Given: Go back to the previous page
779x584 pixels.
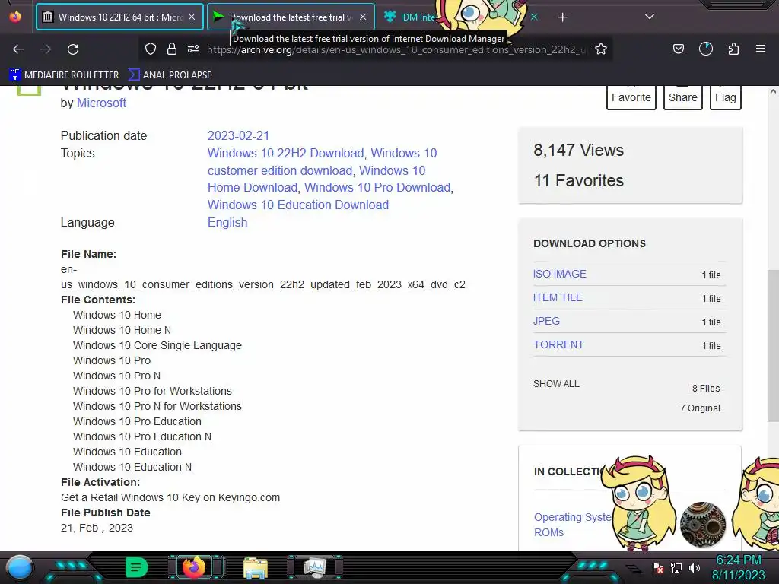Looking at the screenshot, I should pos(18,49).
